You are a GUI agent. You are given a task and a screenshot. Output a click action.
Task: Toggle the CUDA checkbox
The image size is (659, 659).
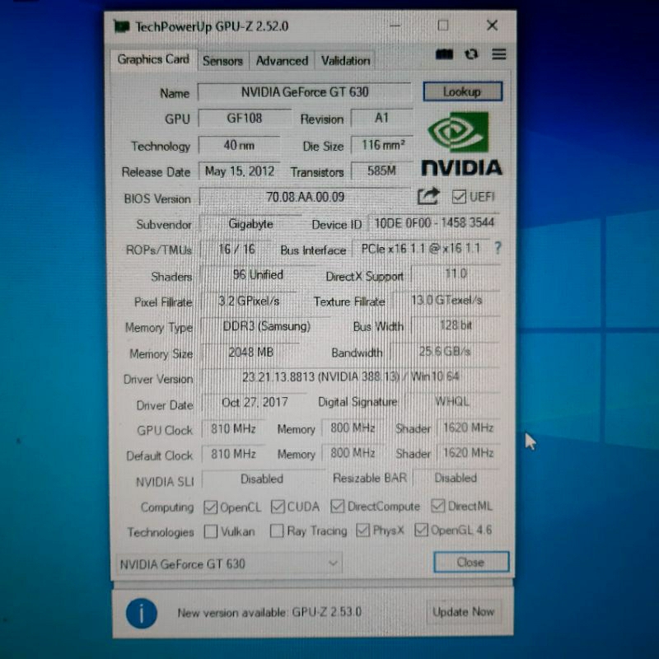click(x=278, y=507)
